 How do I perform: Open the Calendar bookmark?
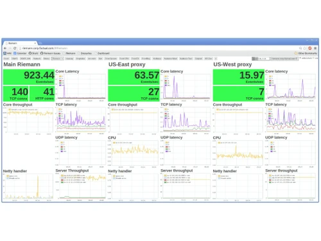click(20, 53)
